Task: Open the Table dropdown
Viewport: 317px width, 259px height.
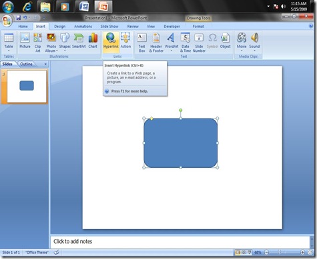Action: [x=9, y=51]
